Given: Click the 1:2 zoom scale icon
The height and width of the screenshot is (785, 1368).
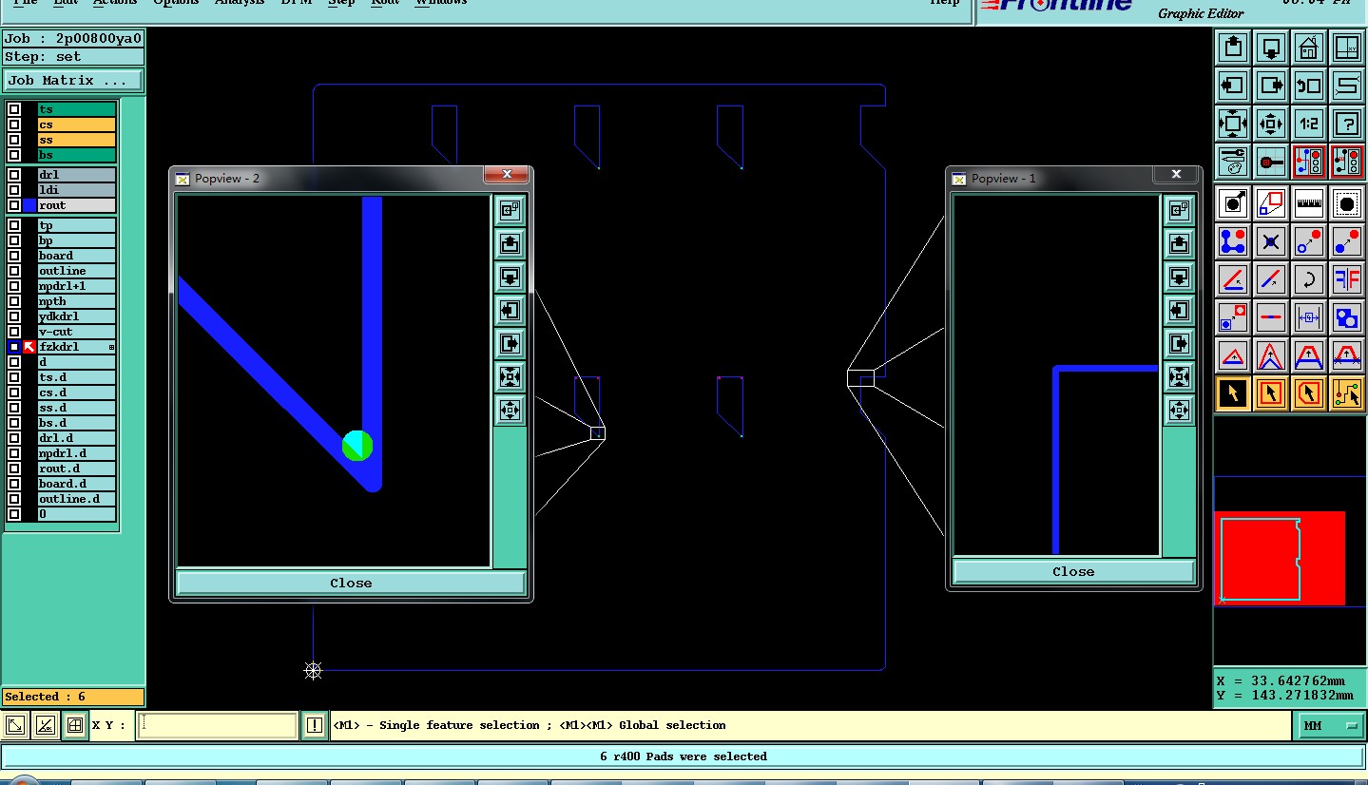Looking at the screenshot, I should [1309, 123].
